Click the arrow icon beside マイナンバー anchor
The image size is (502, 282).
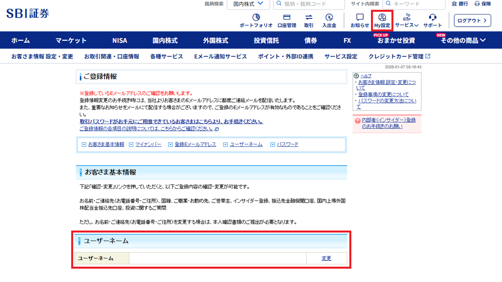click(x=131, y=145)
